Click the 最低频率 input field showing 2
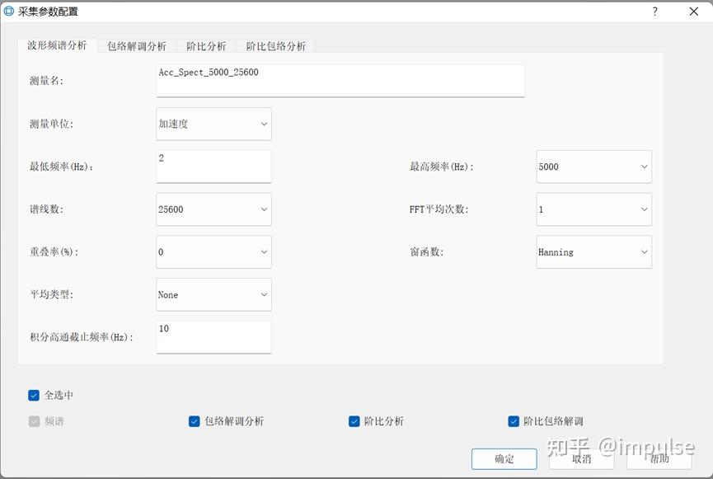Screen dimensions: 713x479 pyautogui.click(x=213, y=167)
